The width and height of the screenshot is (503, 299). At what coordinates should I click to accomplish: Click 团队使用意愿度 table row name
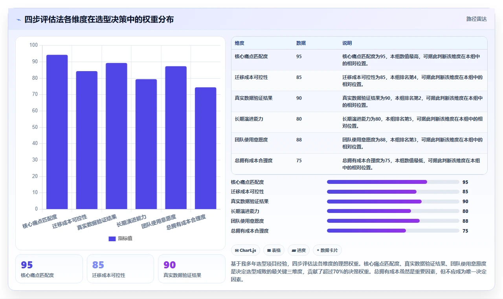coord(251,140)
